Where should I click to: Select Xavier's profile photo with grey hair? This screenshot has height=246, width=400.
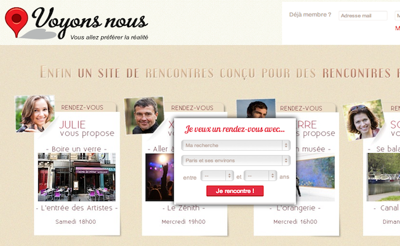pyautogui.click(x=144, y=115)
